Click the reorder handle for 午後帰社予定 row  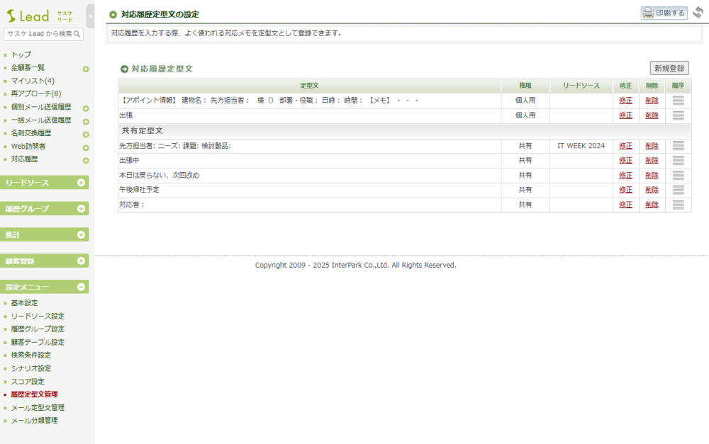pos(678,190)
